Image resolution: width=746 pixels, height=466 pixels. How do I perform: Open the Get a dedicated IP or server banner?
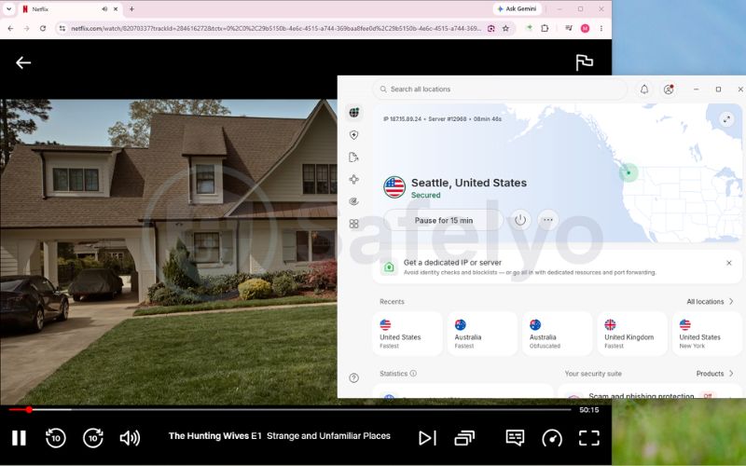557,267
